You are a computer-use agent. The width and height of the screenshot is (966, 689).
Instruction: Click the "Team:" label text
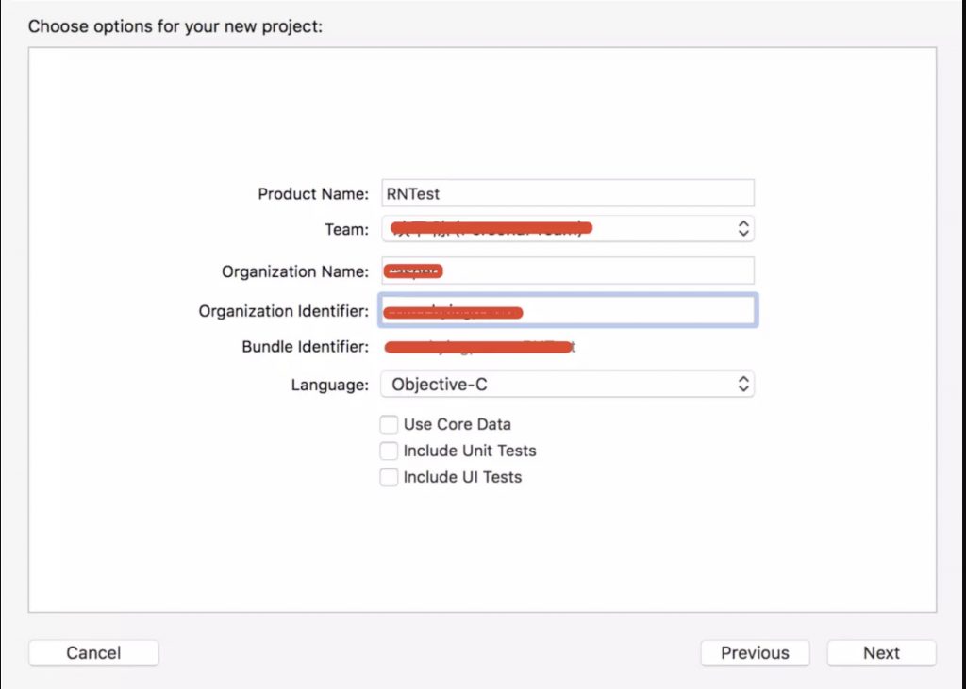point(346,229)
